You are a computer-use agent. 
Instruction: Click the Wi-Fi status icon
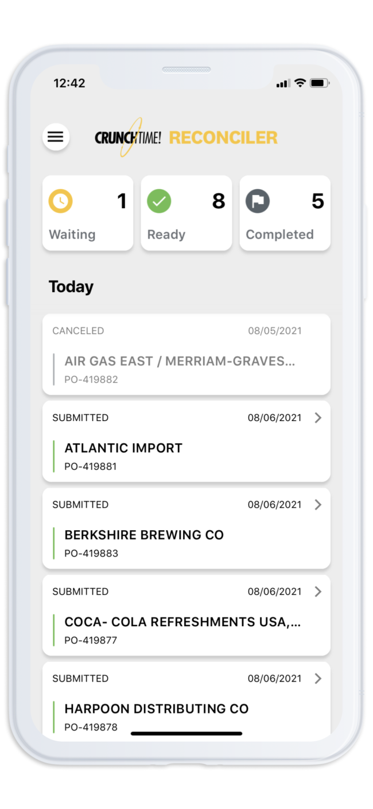point(300,83)
